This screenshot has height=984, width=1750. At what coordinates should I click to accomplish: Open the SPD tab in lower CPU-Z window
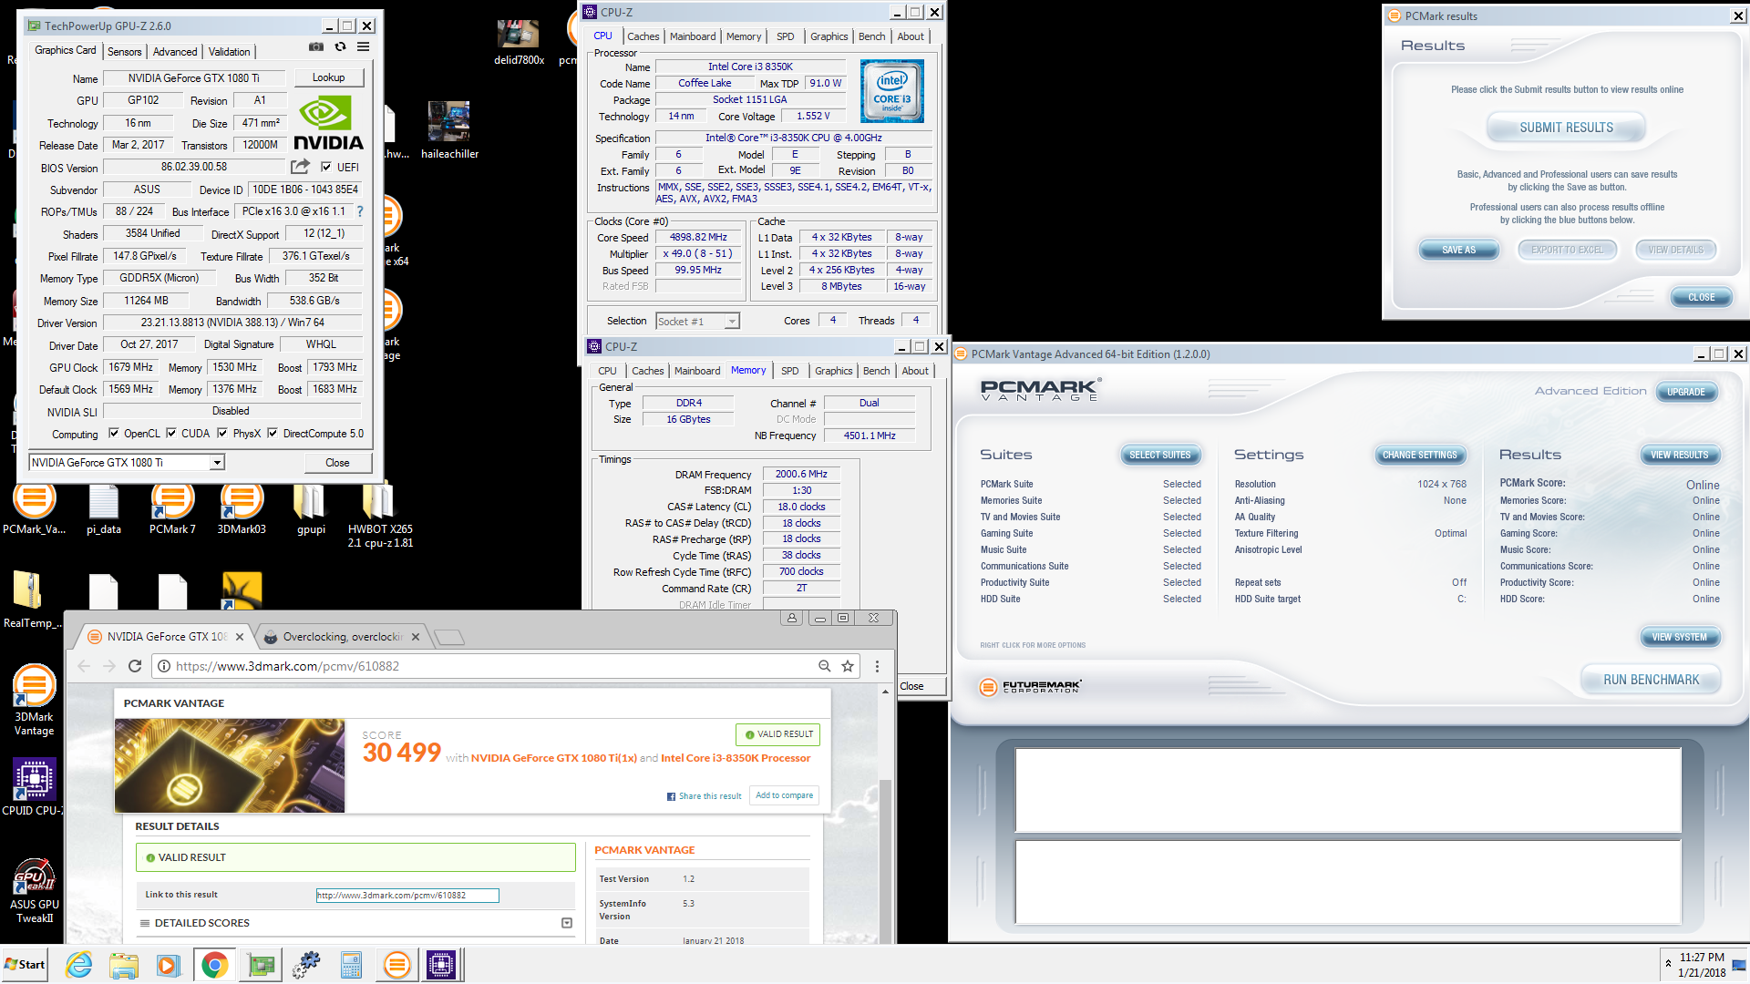(790, 371)
